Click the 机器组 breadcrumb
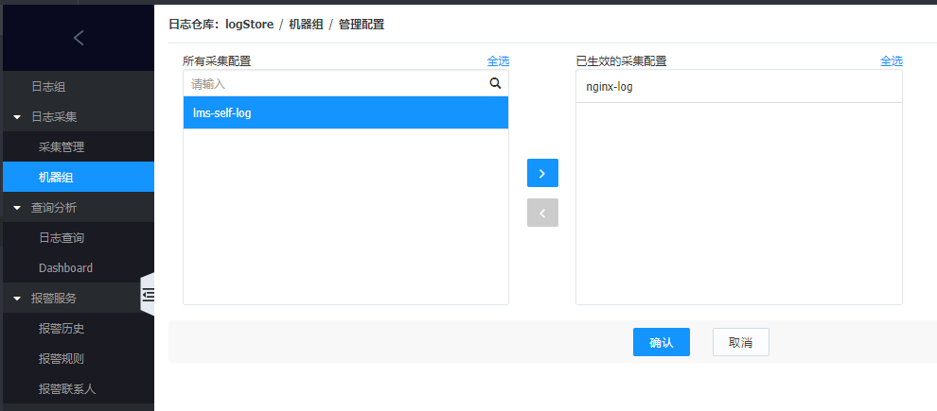 [306, 25]
